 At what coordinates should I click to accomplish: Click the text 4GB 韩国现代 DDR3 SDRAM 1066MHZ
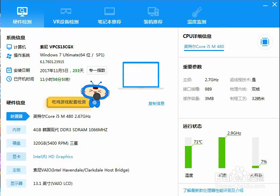click(71, 130)
